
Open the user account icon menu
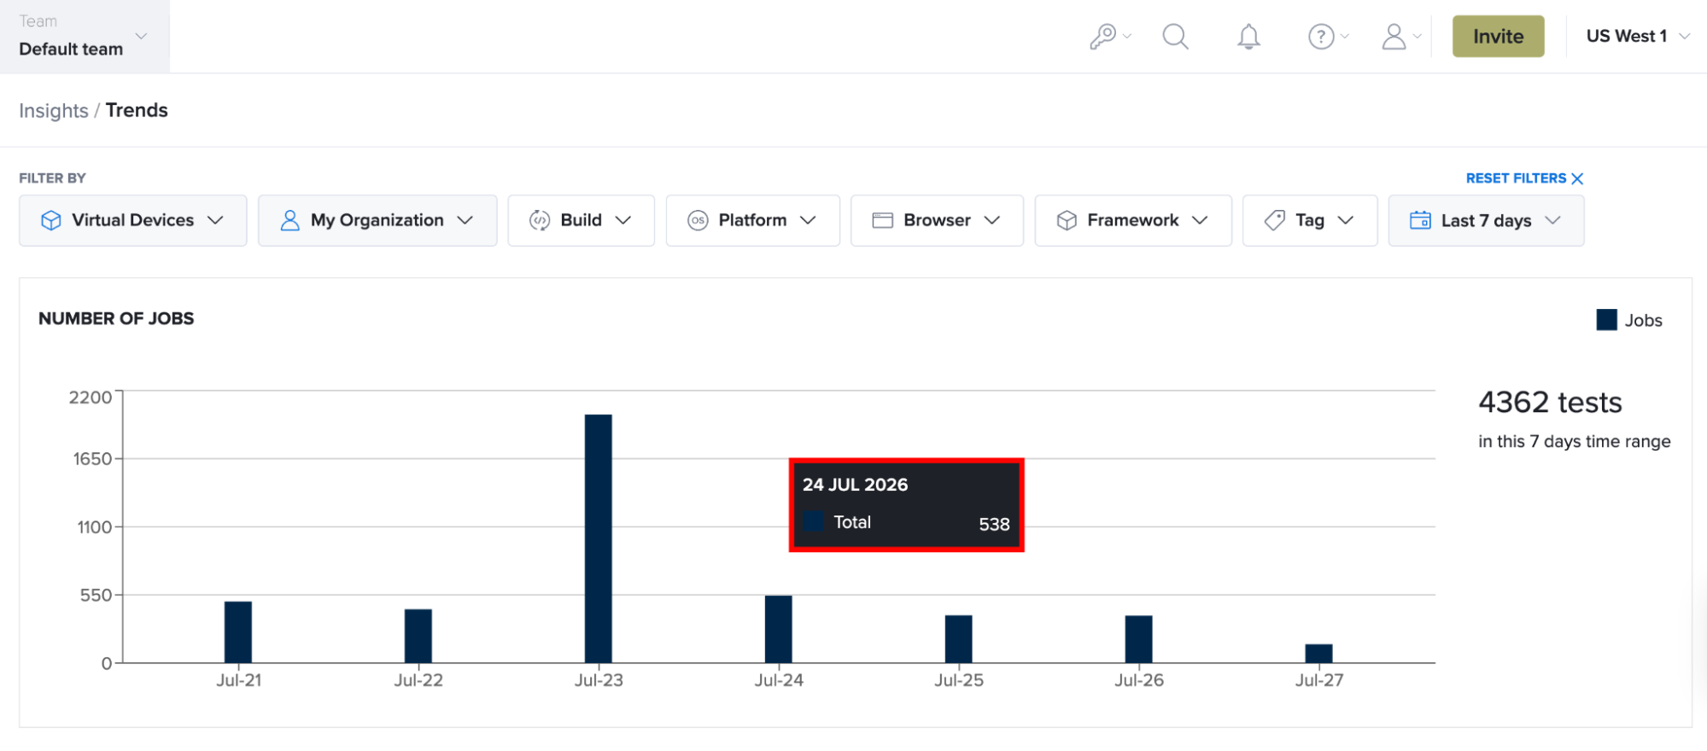pyautogui.click(x=1401, y=37)
